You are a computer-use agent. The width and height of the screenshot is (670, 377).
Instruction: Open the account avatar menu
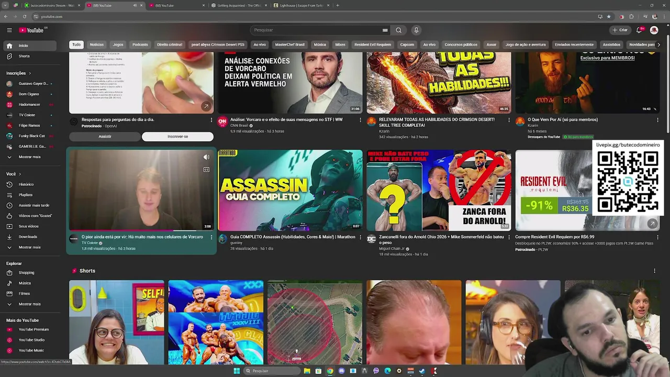654,30
